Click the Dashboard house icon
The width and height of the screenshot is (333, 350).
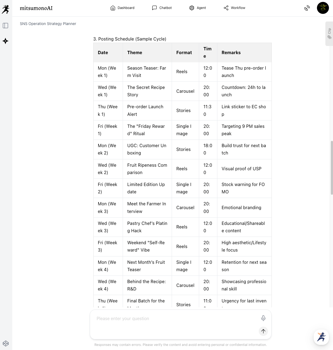point(113,8)
